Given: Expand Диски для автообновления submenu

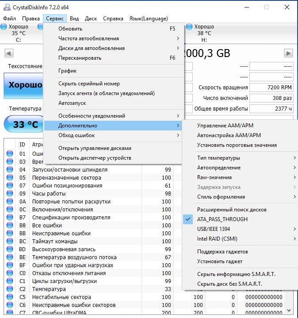Looking at the screenshot, I should click(113, 48).
